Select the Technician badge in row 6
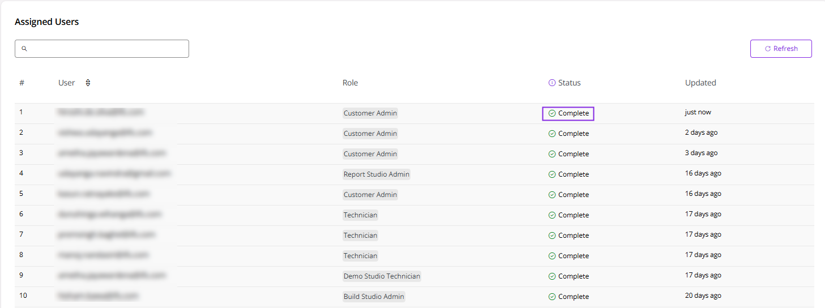 (x=360, y=215)
